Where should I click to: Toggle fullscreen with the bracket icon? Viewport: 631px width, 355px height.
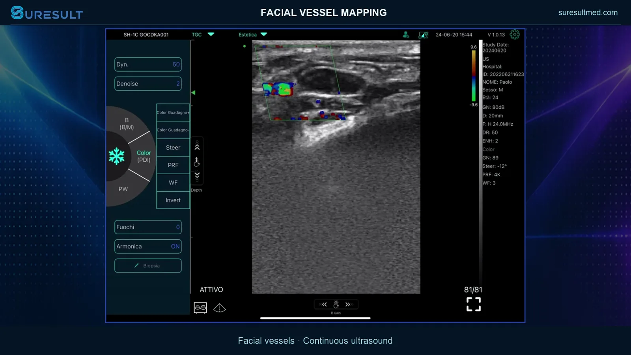pyautogui.click(x=474, y=304)
